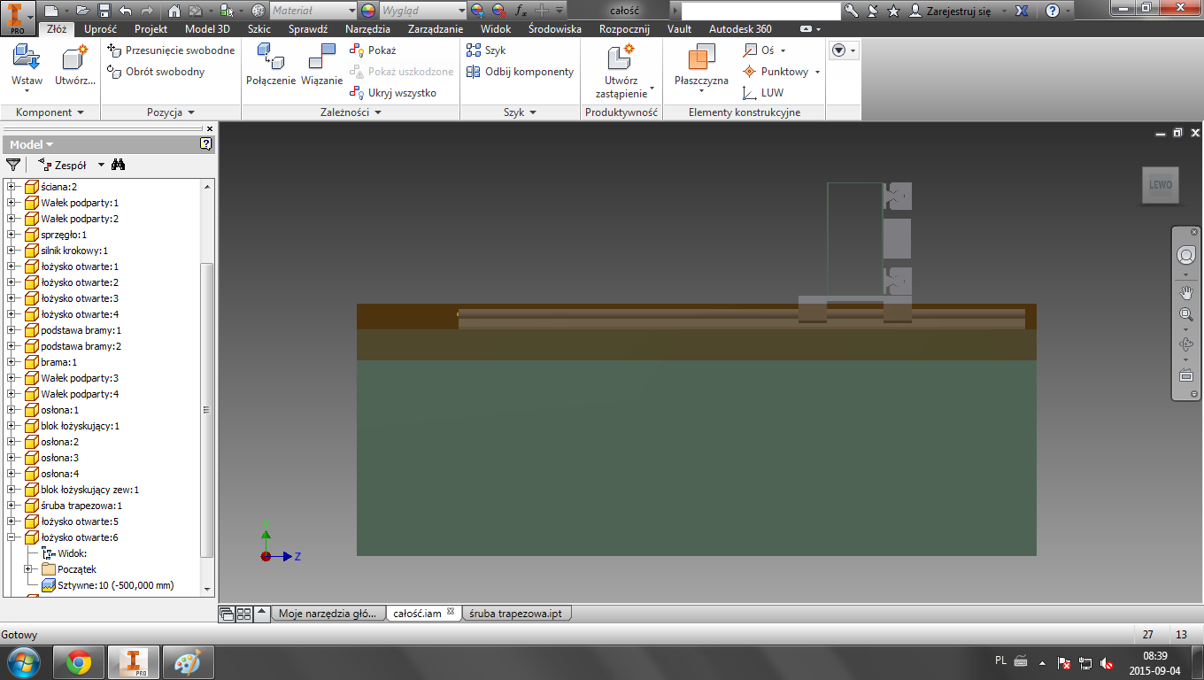Click the Połączenie joint tool

pos(271,66)
